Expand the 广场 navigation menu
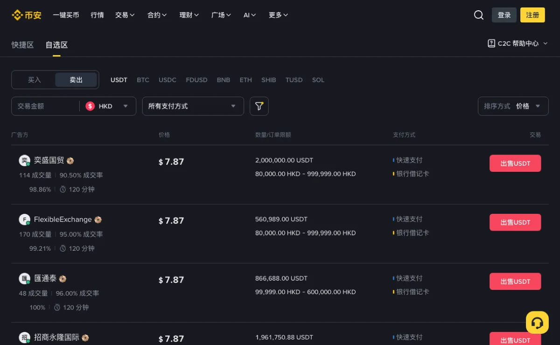 click(x=221, y=15)
